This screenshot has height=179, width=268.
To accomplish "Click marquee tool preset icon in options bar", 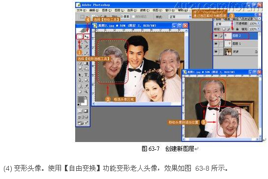I will coord(82,17).
